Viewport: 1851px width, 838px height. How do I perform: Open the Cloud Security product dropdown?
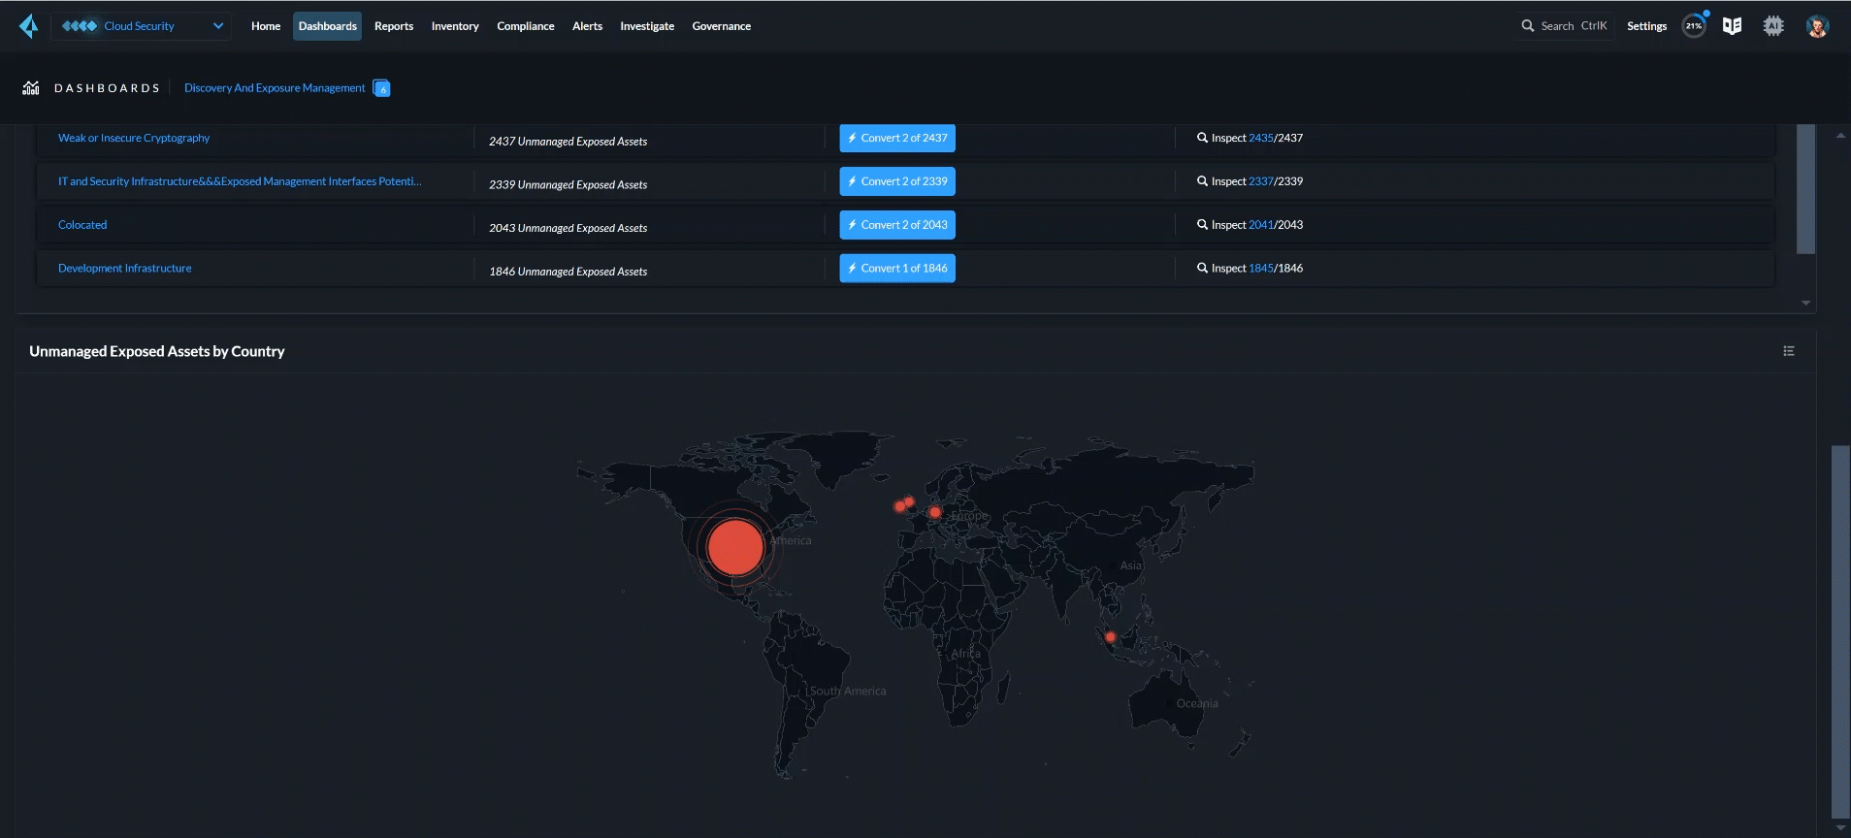click(142, 26)
